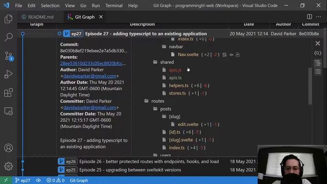Open apis.ts file entry

(x=175, y=78)
